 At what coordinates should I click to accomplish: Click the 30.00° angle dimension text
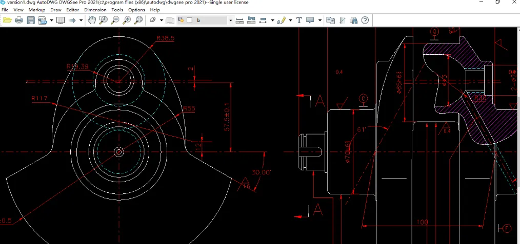pos(262,172)
